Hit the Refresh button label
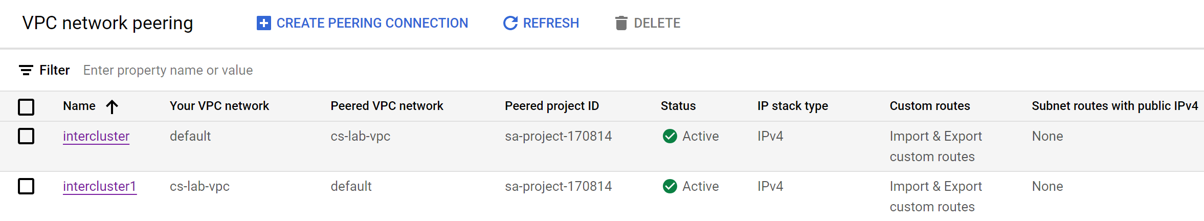Image resolution: width=1204 pixels, height=221 pixels. [x=551, y=23]
